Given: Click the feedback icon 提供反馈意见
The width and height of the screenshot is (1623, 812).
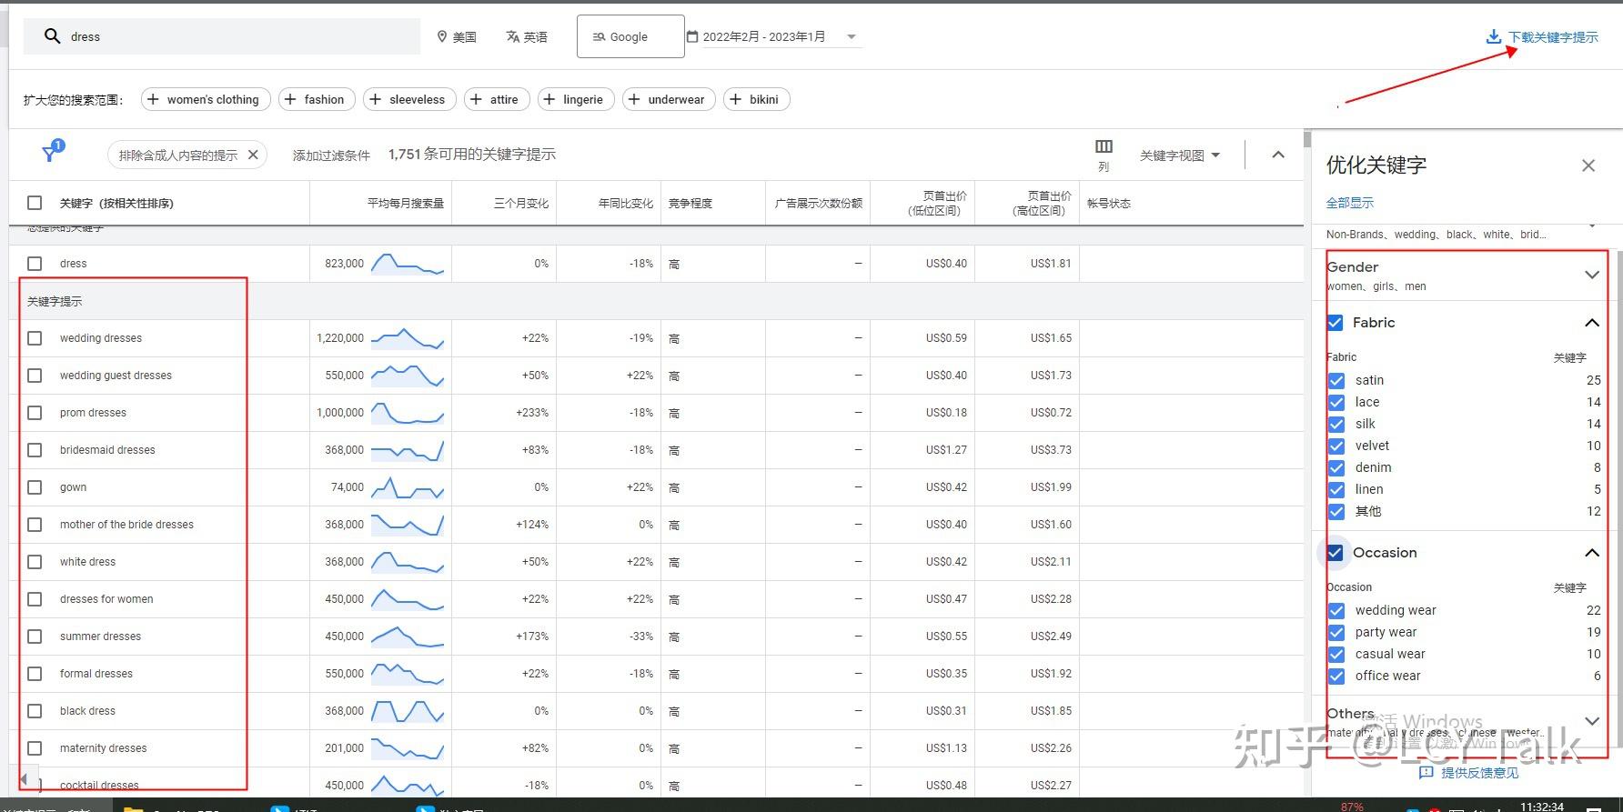Looking at the screenshot, I should [1426, 772].
